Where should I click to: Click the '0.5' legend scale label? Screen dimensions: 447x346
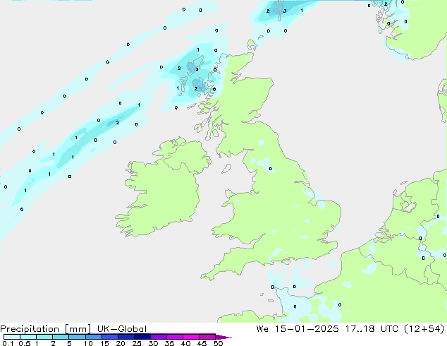click(25, 343)
